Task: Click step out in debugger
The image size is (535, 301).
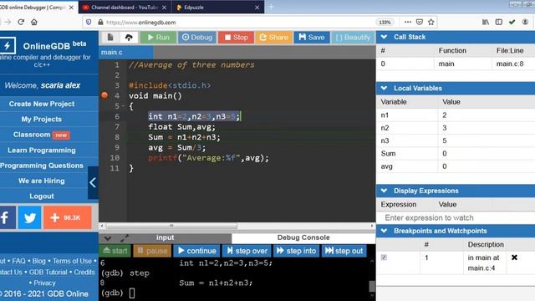Action: pyautogui.click(x=344, y=251)
